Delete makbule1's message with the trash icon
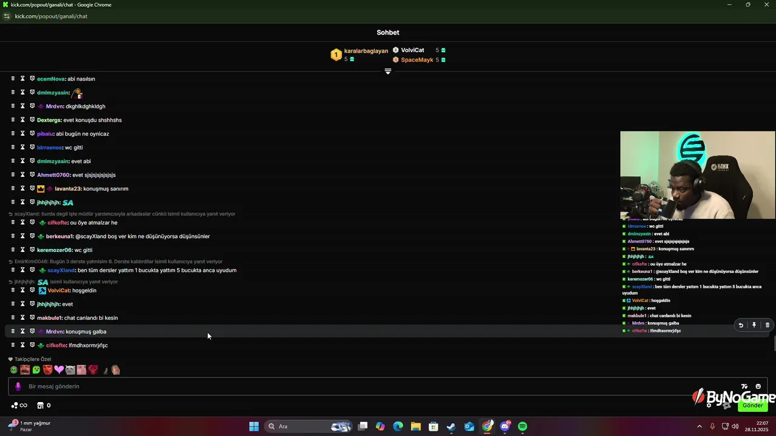776x436 pixels. tap(13, 318)
